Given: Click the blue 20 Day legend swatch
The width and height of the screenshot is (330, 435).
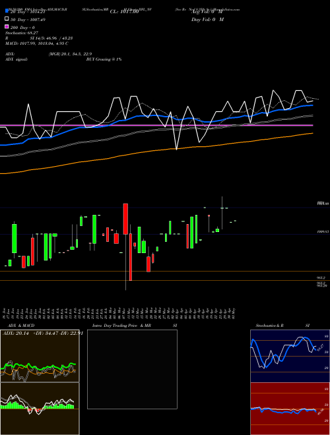Looking at the screenshot, I should click(7, 11).
